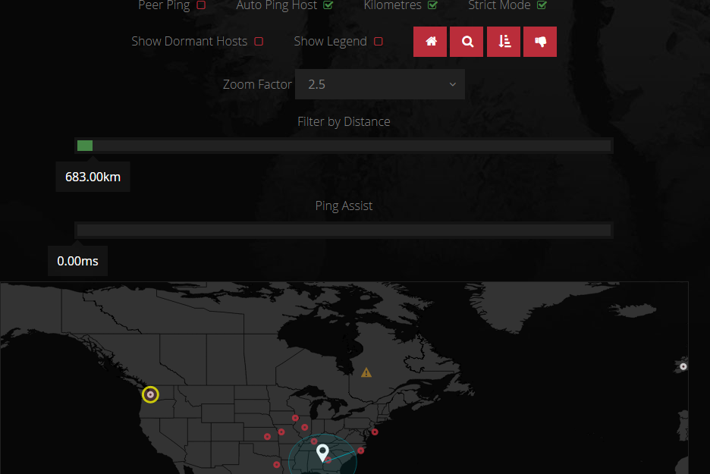This screenshot has height=474, width=710.
Task: Click the Filter by Distance label
Action: 344,122
